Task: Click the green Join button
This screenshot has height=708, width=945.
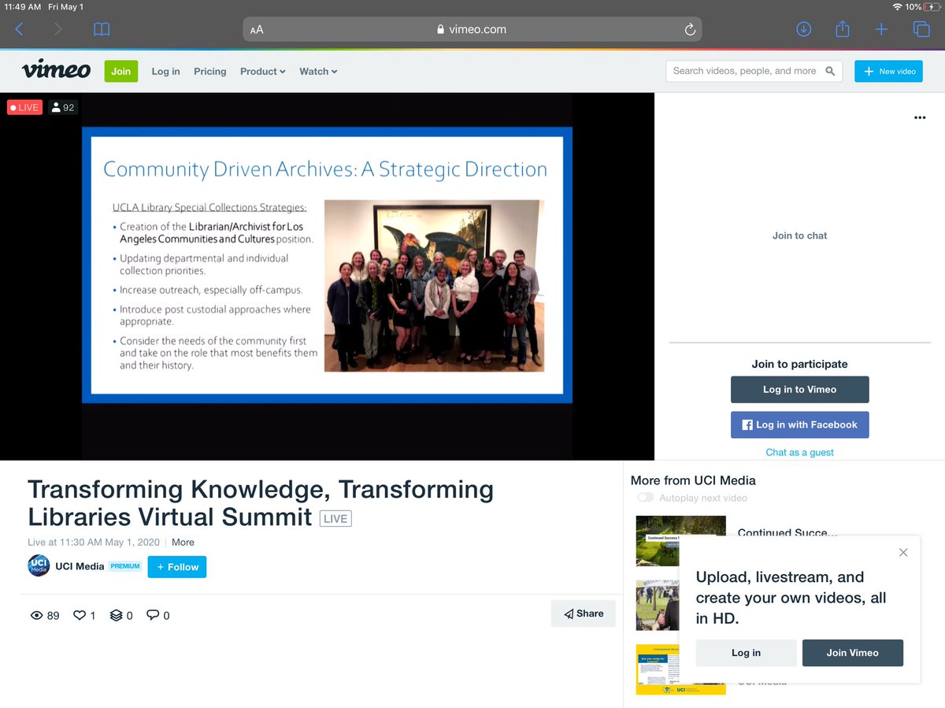Action: (121, 71)
